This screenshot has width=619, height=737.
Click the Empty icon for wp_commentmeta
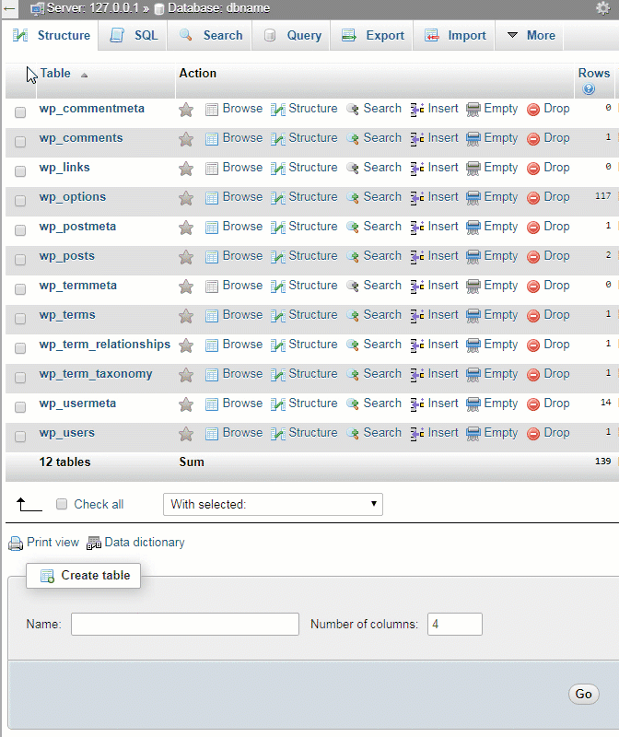473,110
